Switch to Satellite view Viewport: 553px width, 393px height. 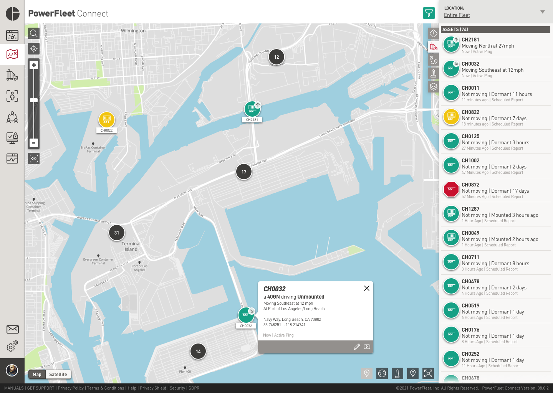tap(58, 374)
